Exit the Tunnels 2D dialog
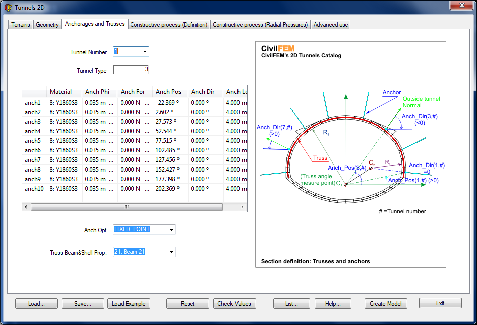The width and height of the screenshot is (477, 325). click(x=440, y=303)
